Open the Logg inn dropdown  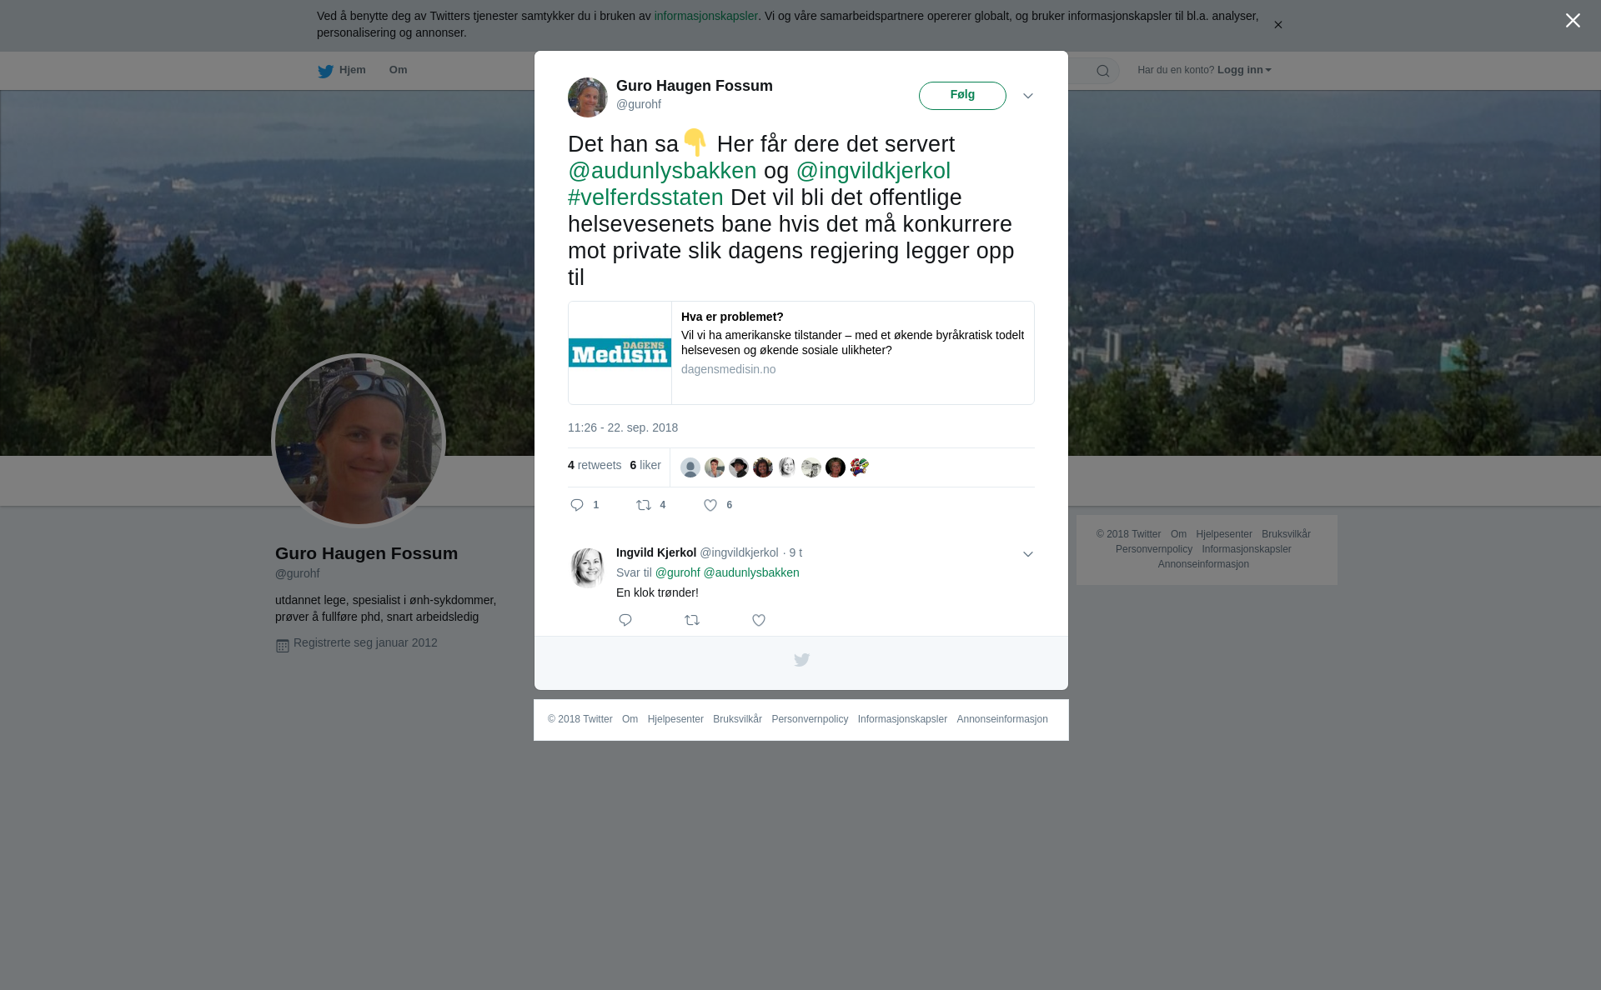click(1244, 70)
